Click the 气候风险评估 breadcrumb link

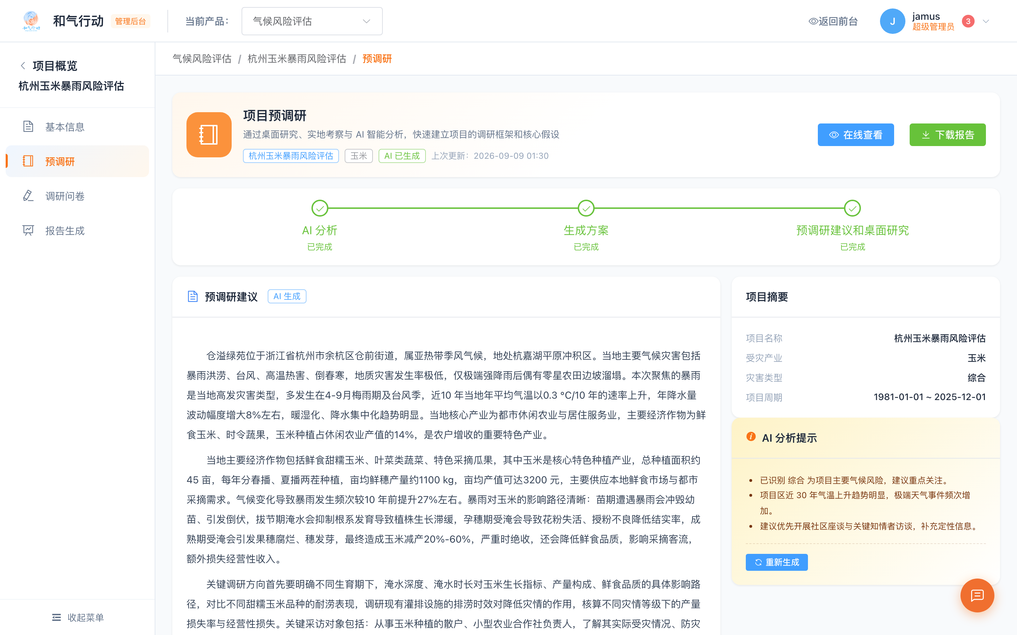202,59
